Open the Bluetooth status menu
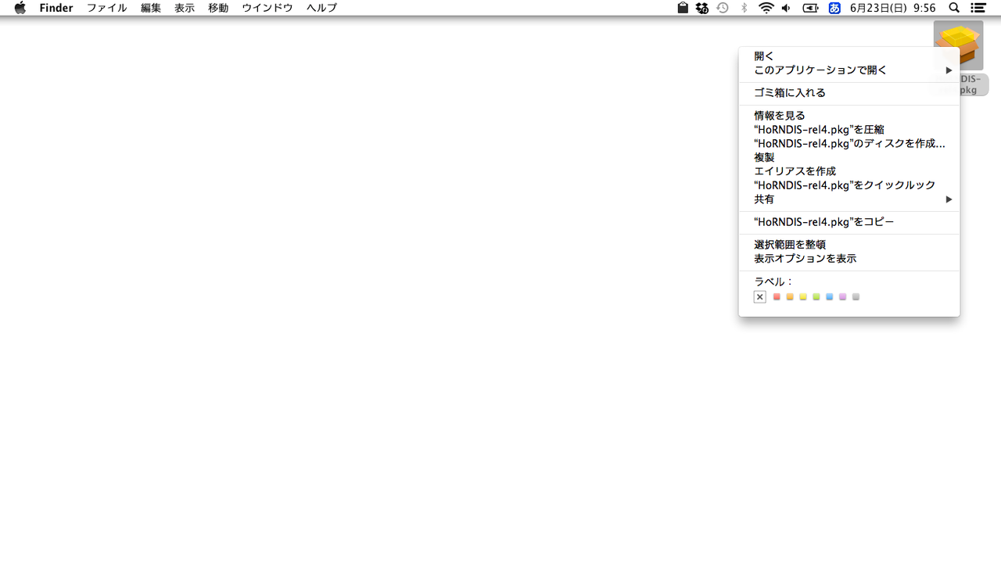This screenshot has width=1001, height=563. [744, 8]
